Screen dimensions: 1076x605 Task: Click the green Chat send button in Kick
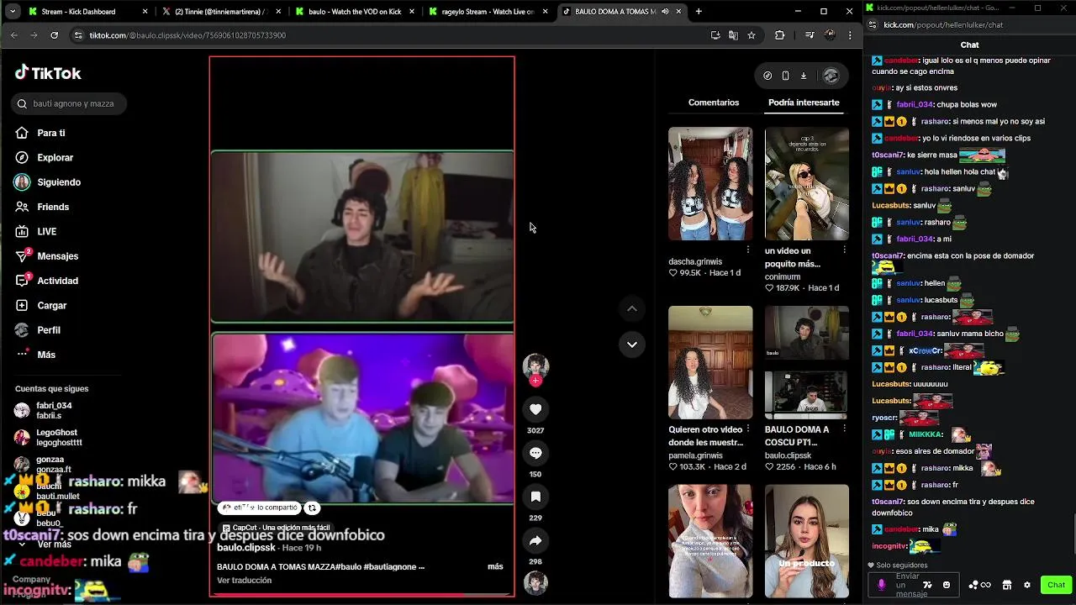click(1056, 585)
